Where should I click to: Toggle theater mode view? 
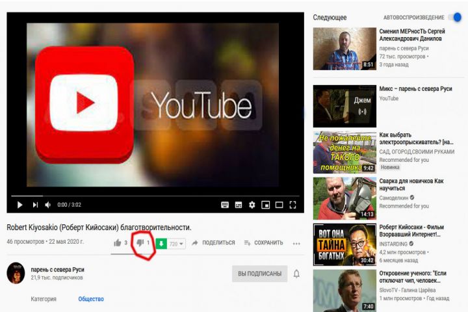point(279,205)
